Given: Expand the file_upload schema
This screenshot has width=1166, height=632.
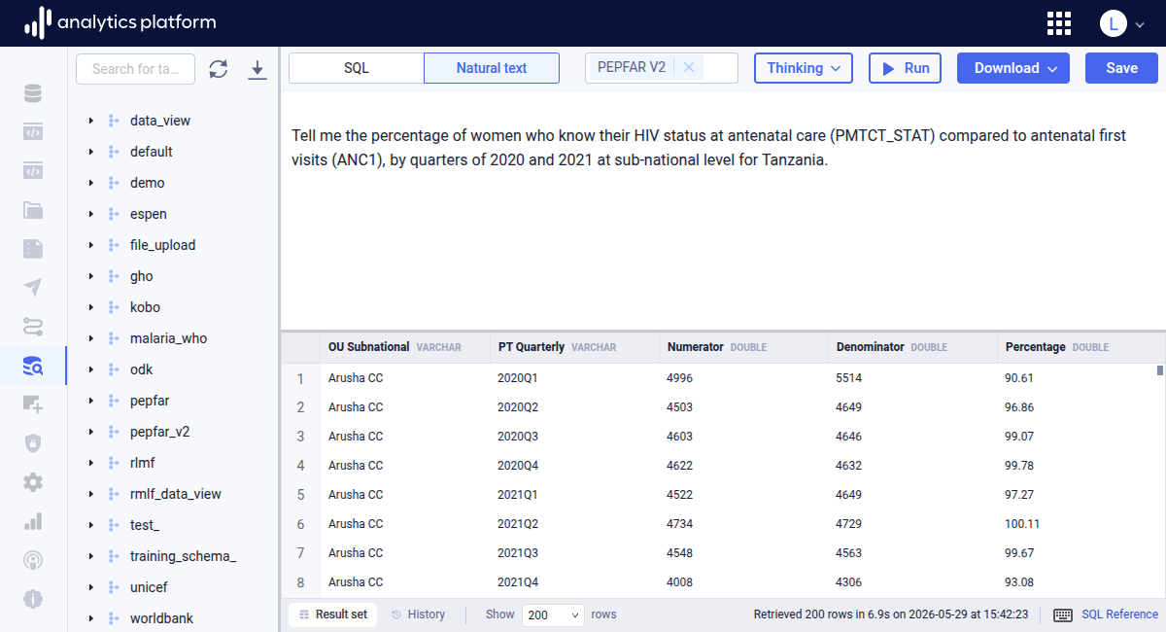Looking at the screenshot, I should (90, 245).
